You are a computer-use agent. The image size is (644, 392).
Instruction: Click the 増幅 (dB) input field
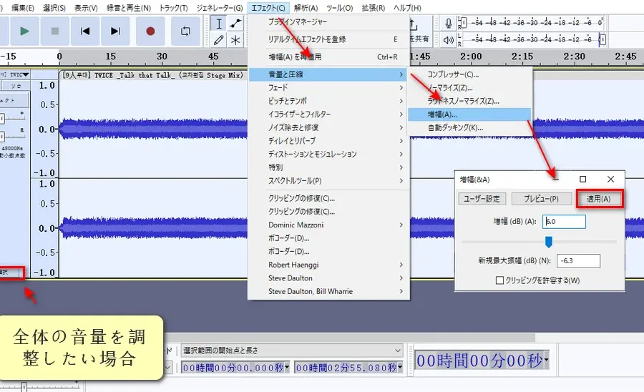click(x=564, y=222)
